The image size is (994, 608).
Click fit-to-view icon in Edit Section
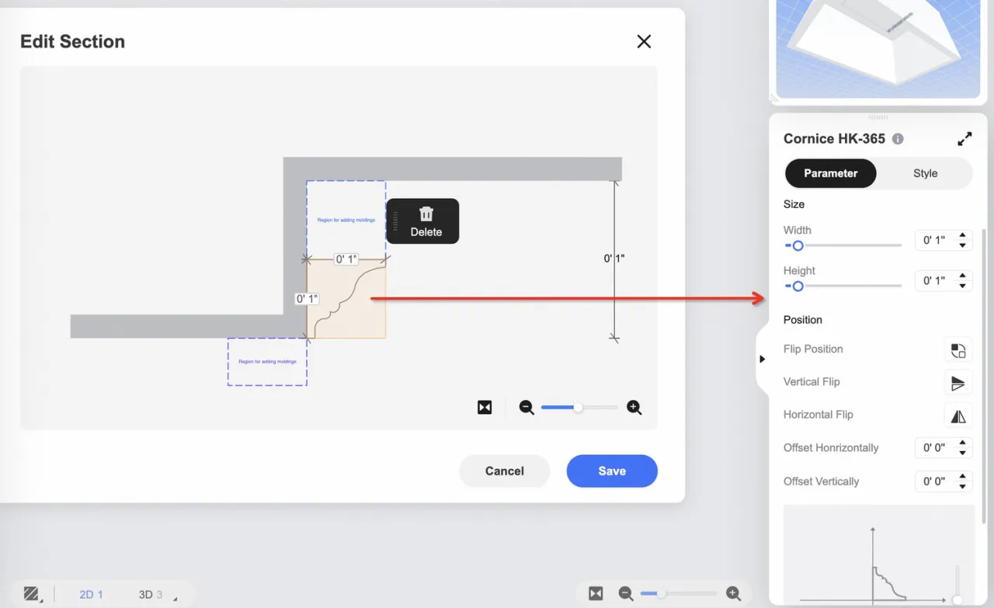(485, 408)
